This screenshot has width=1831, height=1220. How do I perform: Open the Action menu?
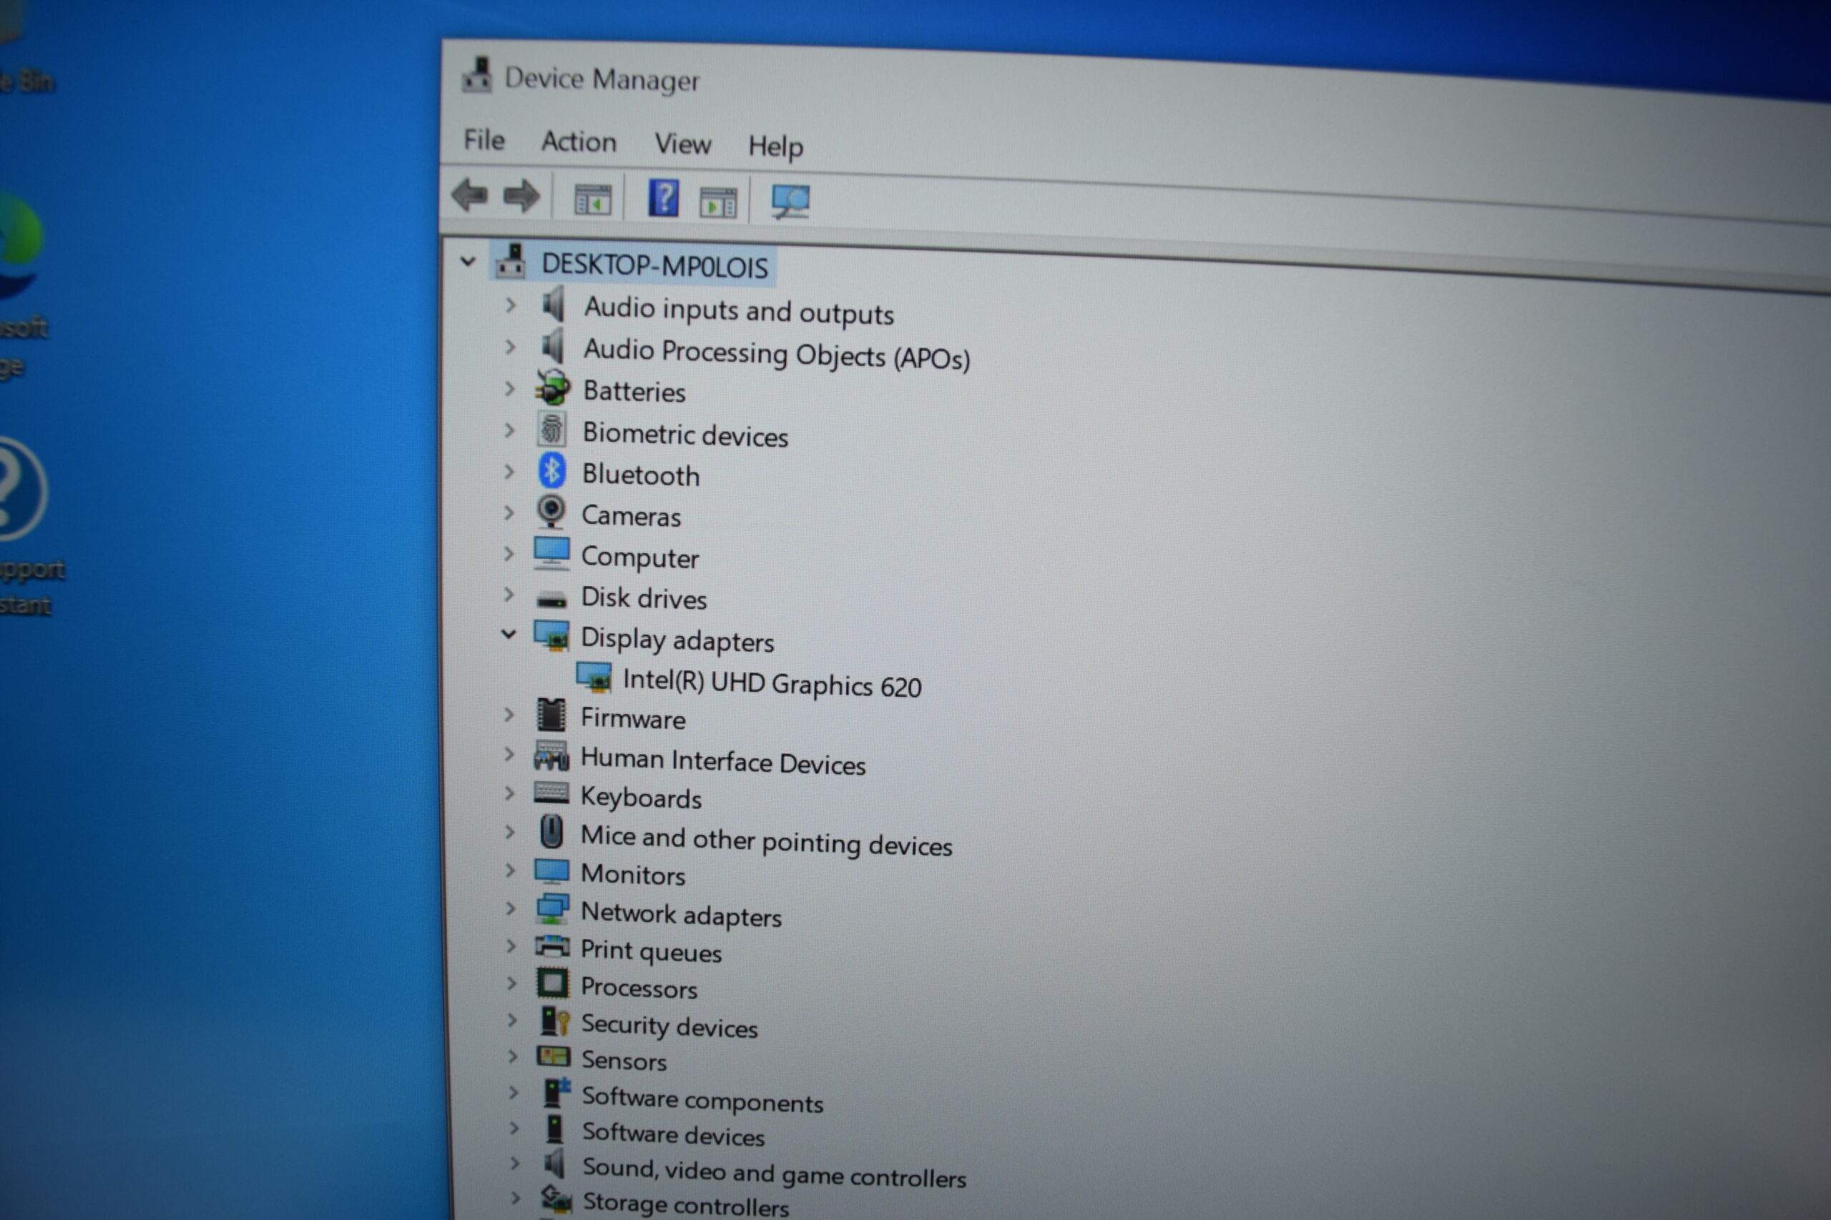pyautogui.click(x=579, y=142)
